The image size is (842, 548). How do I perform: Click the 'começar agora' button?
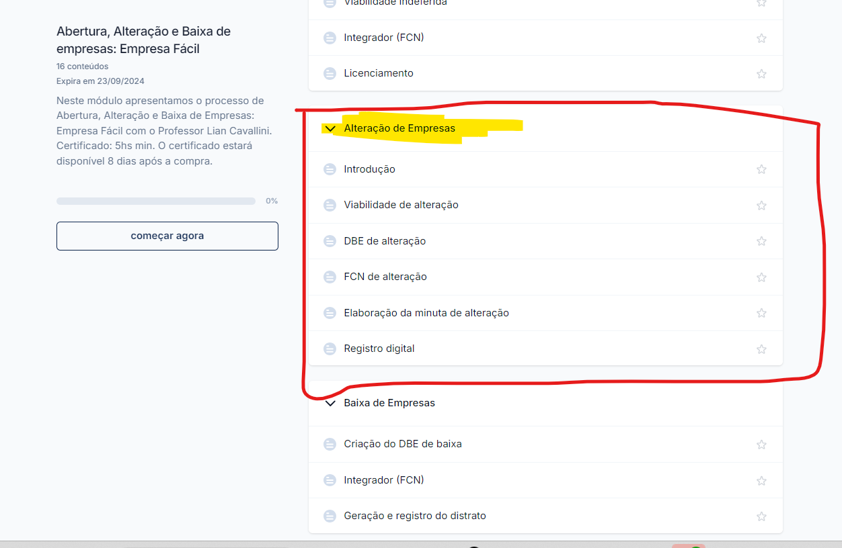pyautogui.click(x=167, y=236)
